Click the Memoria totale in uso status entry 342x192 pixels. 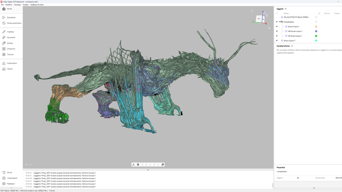[x=33, y=191]
